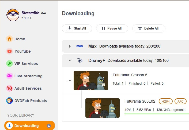Open VIP Services key icon
189x130 pixels.
coord(10,63)
